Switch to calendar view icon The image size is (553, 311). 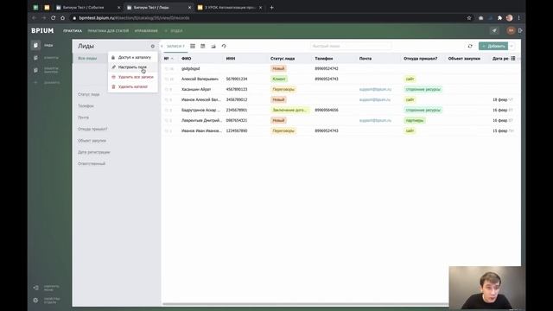203,46
